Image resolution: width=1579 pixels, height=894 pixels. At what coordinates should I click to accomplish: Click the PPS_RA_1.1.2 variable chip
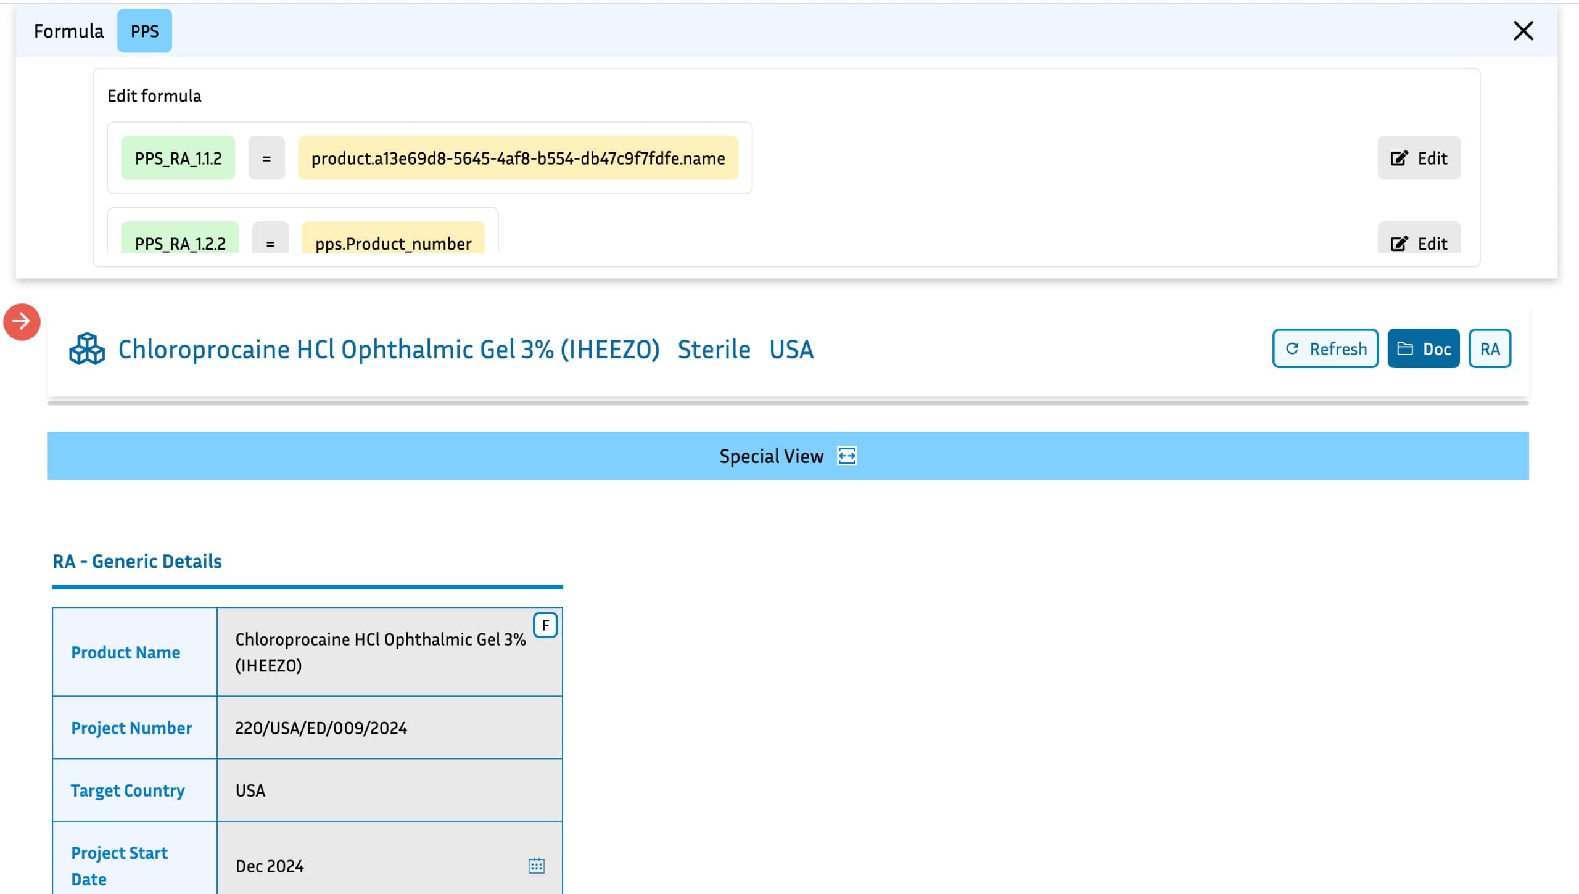[178, 158]
